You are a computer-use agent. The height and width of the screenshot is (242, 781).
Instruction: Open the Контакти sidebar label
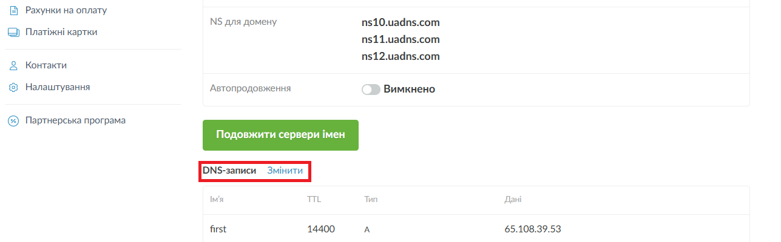coord(46,65)
